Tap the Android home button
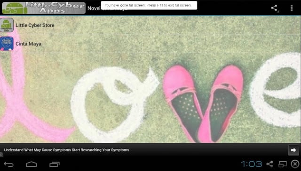Image resolution: width=301 pixels, height=171 pixels. point(32,164)
